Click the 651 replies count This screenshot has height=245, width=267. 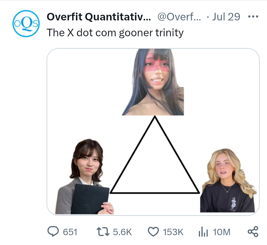coord(70,232)
